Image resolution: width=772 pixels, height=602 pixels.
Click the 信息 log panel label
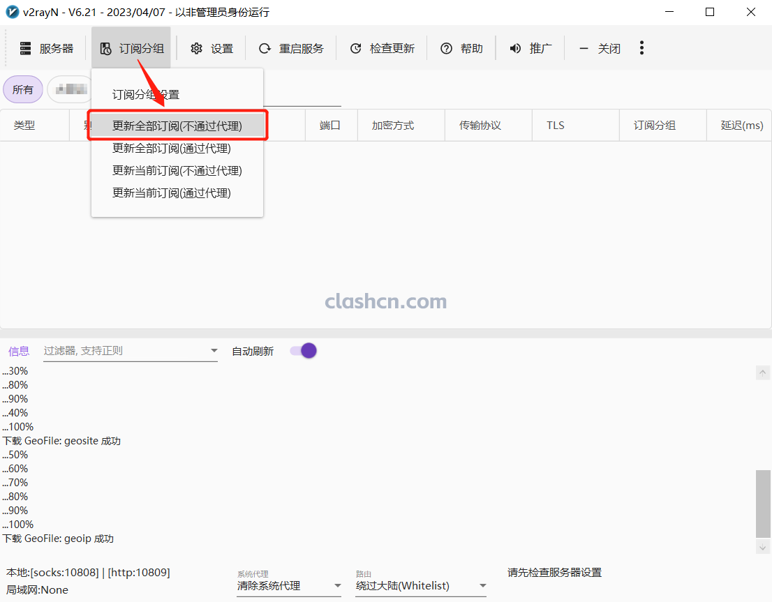19,351
